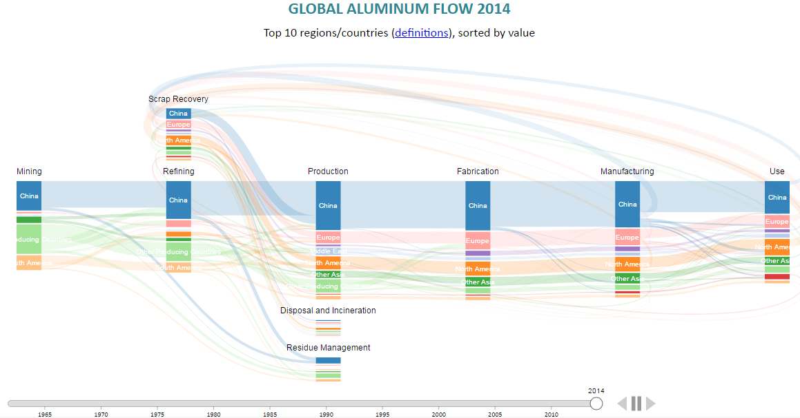Select purple block in Manufacturing column
800x418 pixels.
pyautogui.click(x=627, y=249)
